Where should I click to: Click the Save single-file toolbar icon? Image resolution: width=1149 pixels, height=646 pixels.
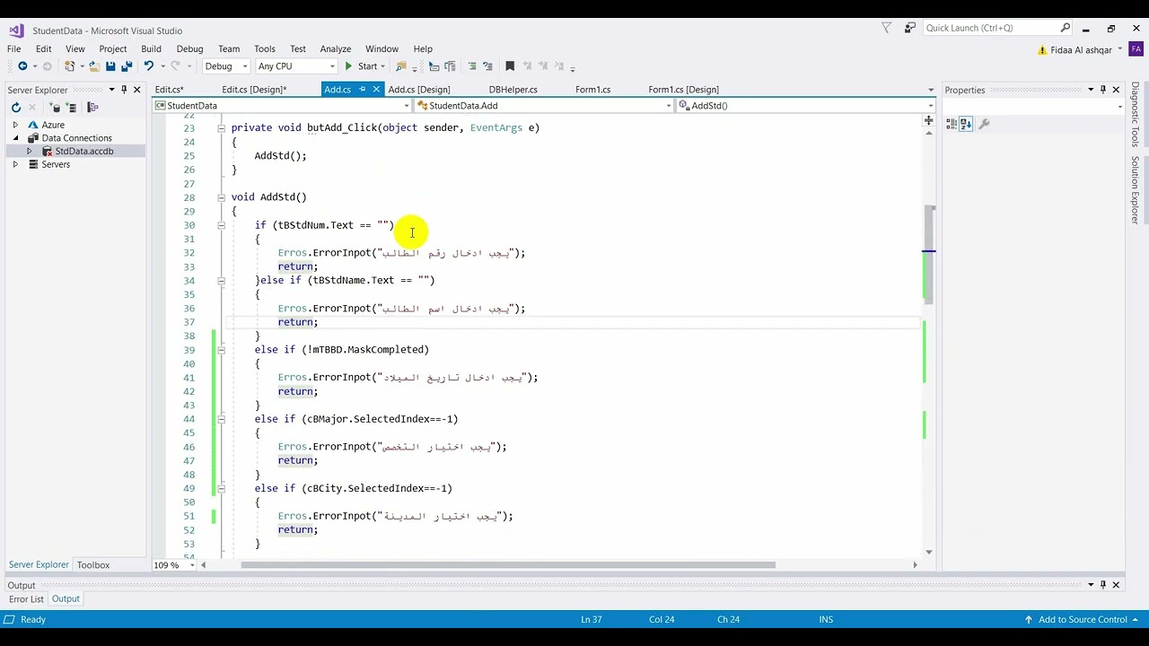pos(110,66)
